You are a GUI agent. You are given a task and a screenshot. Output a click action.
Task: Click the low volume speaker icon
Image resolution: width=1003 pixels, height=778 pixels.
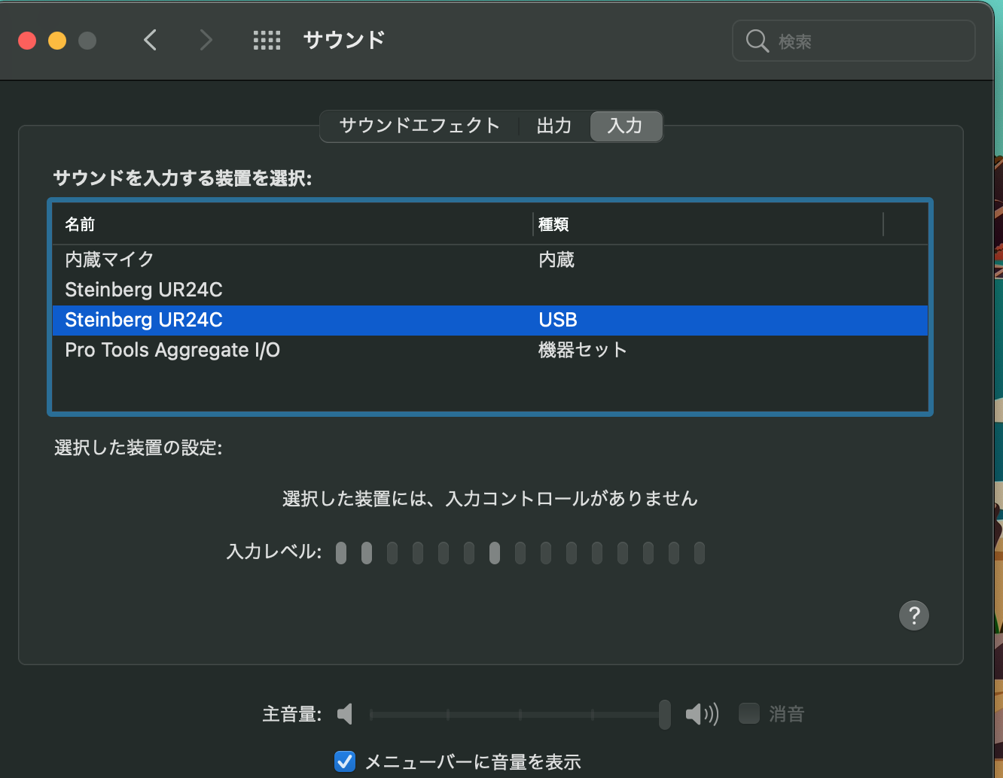345,713
